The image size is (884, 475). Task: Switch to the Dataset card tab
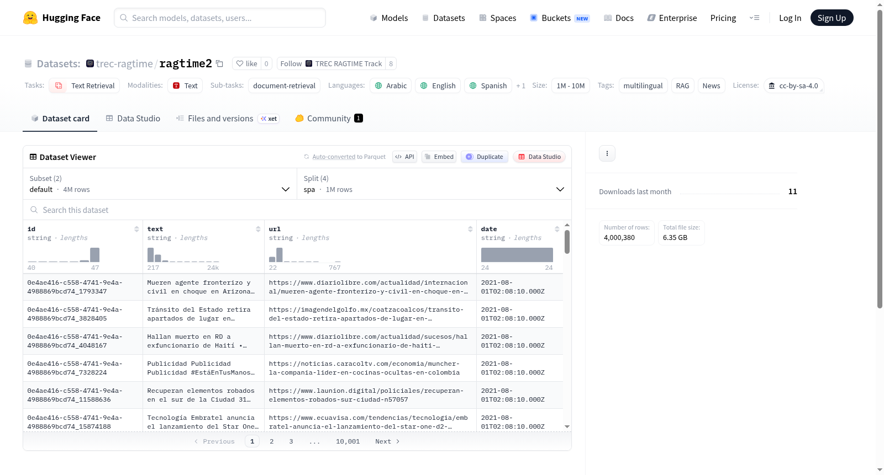coord(60,118)
